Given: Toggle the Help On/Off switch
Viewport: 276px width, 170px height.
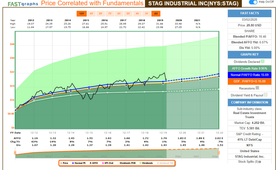Looking at the screenshot, I should point(253,2).
